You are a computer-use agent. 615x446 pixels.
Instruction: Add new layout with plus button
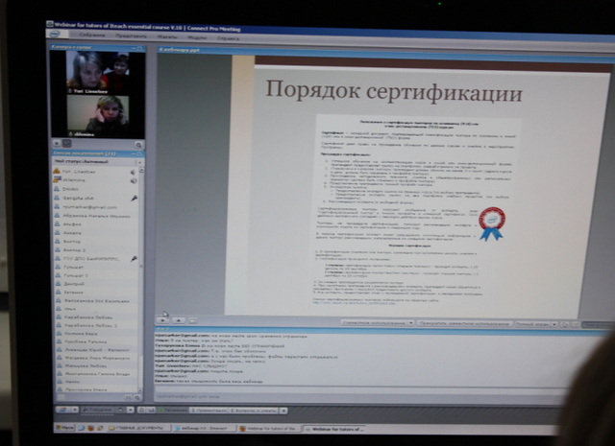(x=284, y=411)
